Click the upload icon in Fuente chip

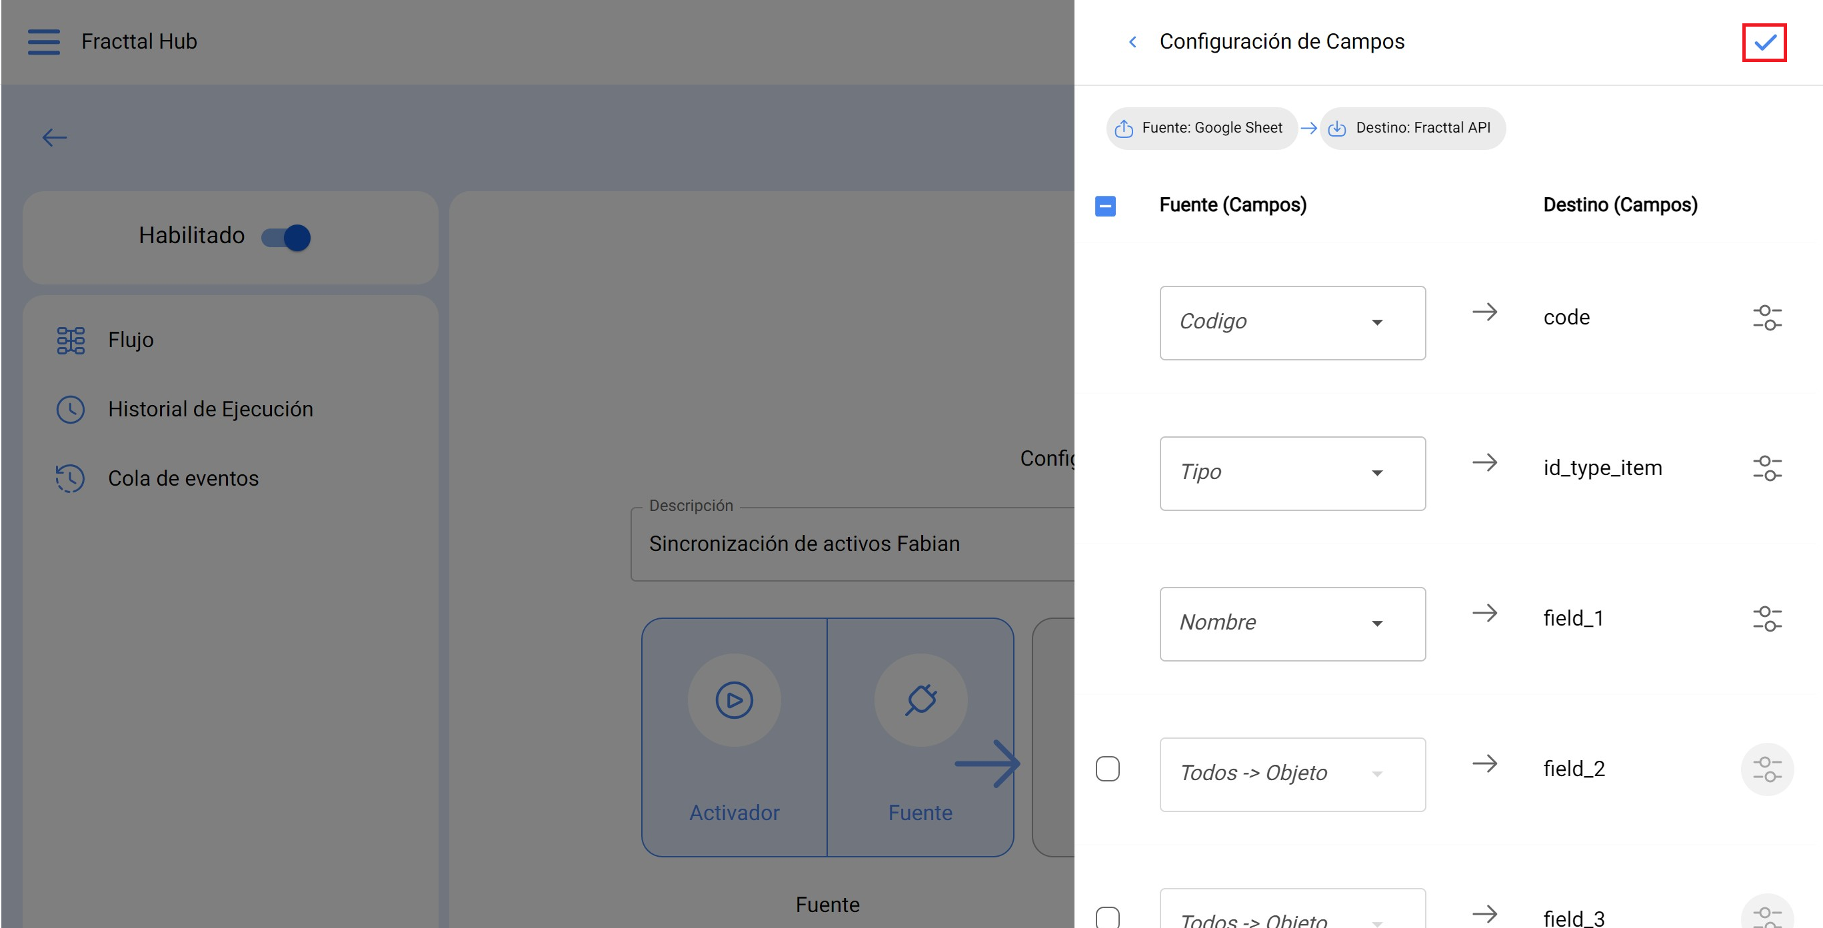(1124, 128)
